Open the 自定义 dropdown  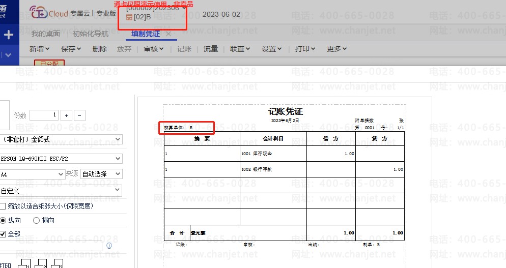tap(61, 191)
